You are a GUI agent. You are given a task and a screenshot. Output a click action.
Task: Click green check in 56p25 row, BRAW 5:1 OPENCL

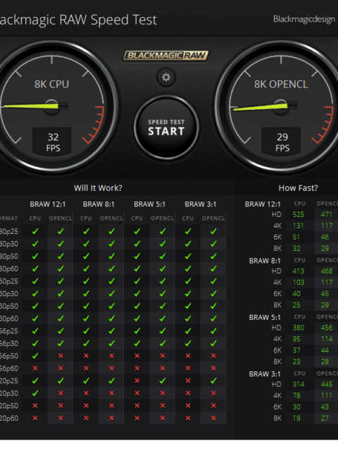pos(163,331)
